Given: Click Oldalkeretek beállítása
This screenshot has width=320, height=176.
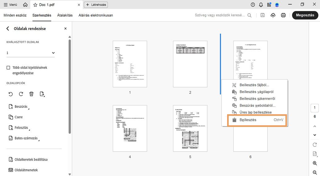Looking at the screenshot, I should [x=28, y=159].
